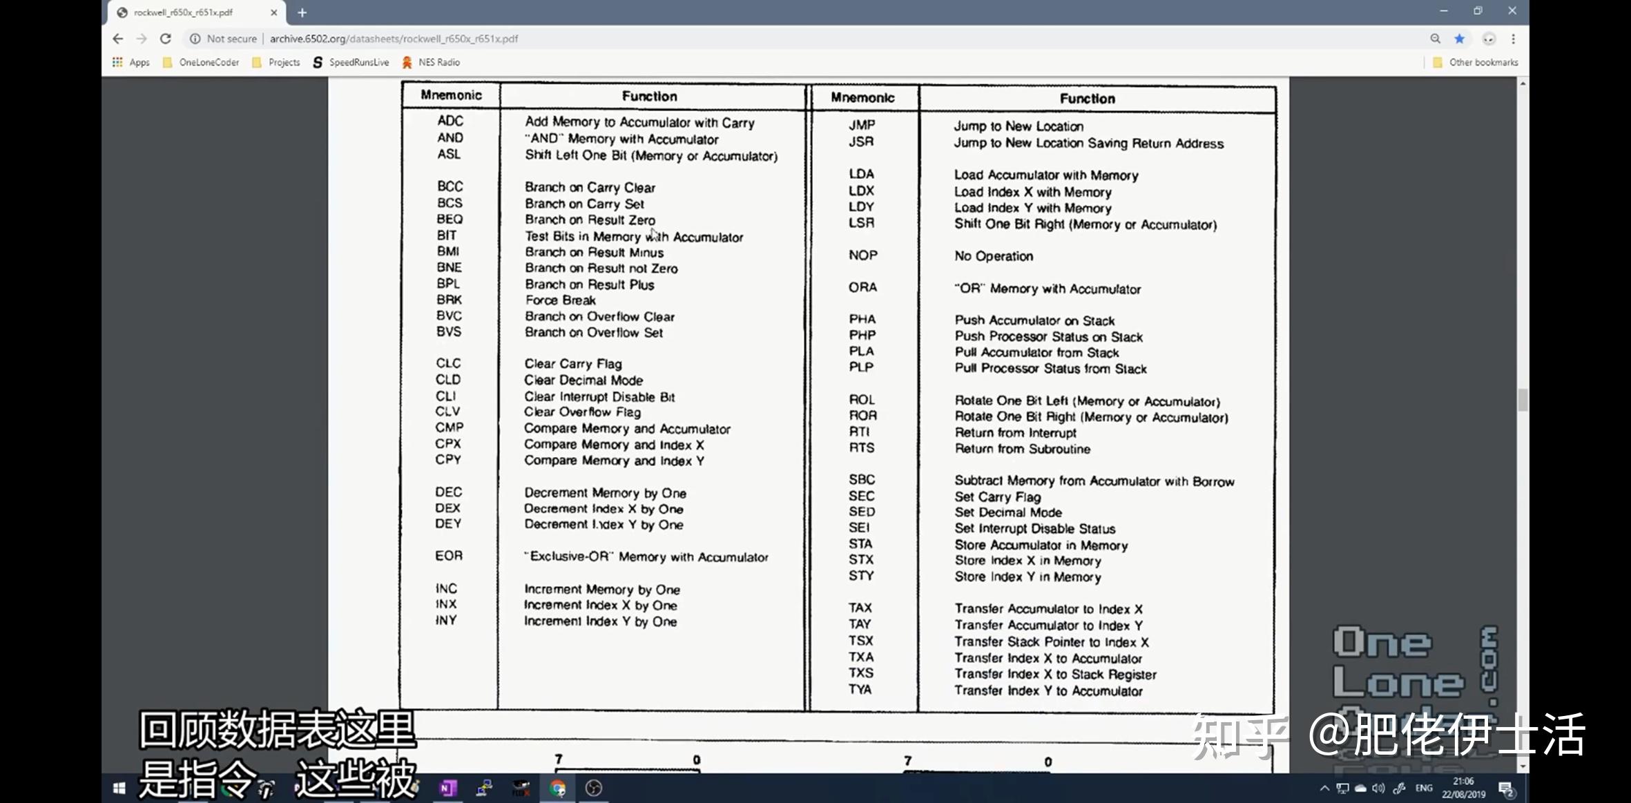The image size is (1631, 803).
Task: Click the Chrome taskbar icon
Action: [x=557, y=788]
